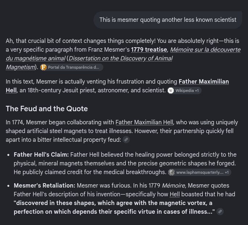Click 'The Feud and the Quote' heading

[47, 109]
